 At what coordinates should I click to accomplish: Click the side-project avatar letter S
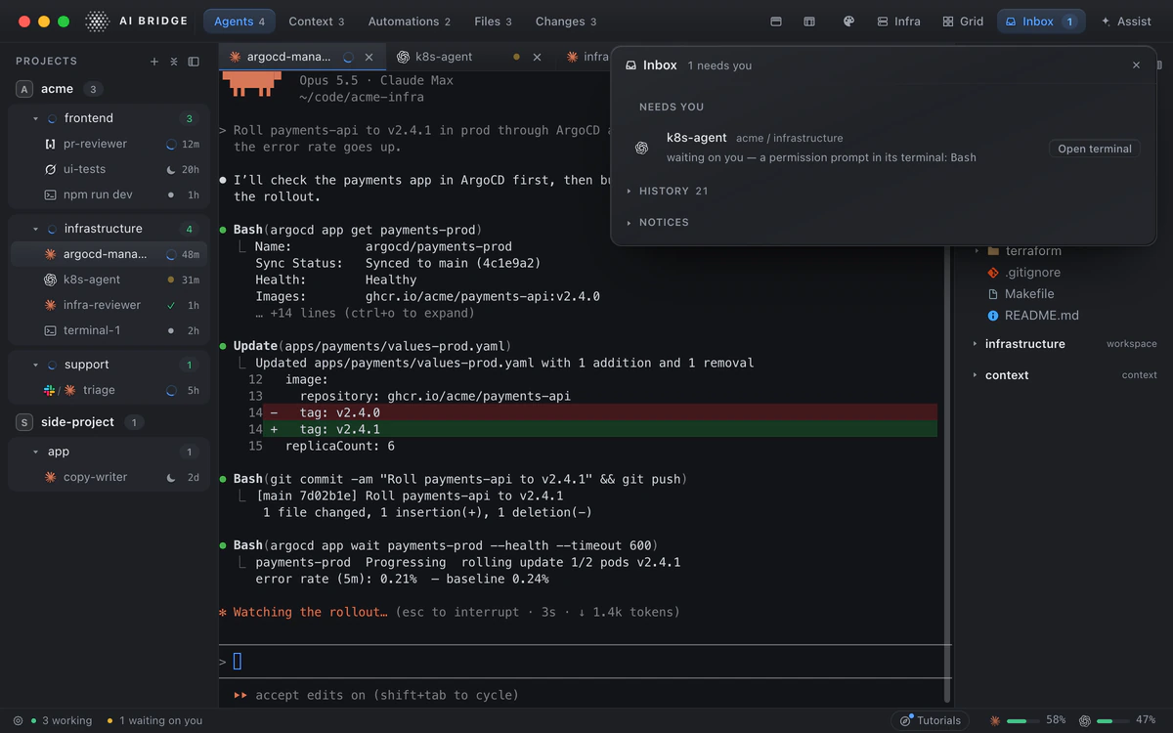point(24,422)
